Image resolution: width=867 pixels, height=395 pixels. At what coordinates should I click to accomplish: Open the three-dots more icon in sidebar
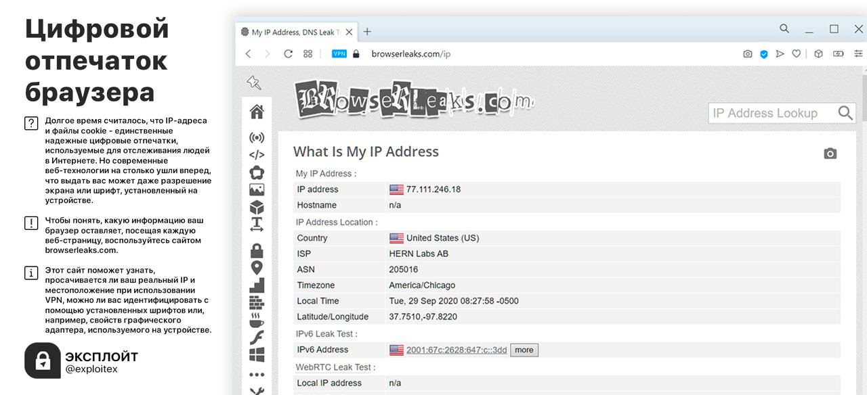pyautogui.click(x=257, y=374)
